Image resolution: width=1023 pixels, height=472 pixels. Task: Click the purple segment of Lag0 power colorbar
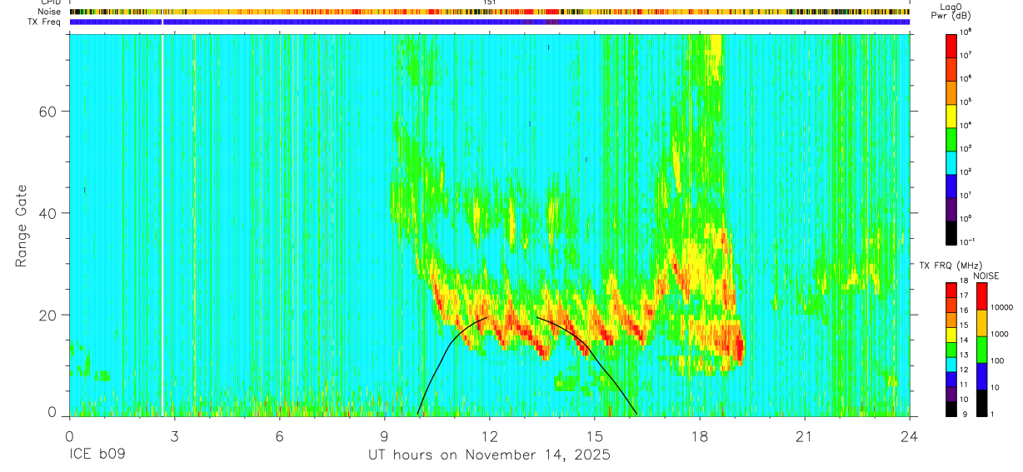951,210
